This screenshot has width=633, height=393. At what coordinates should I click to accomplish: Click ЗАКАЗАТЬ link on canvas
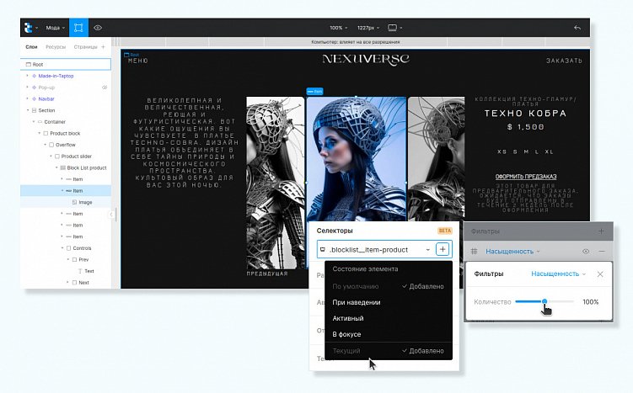[x=564, y=61]
